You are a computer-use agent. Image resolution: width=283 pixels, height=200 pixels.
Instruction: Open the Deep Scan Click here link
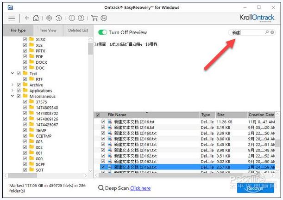[x=140, y=188]
